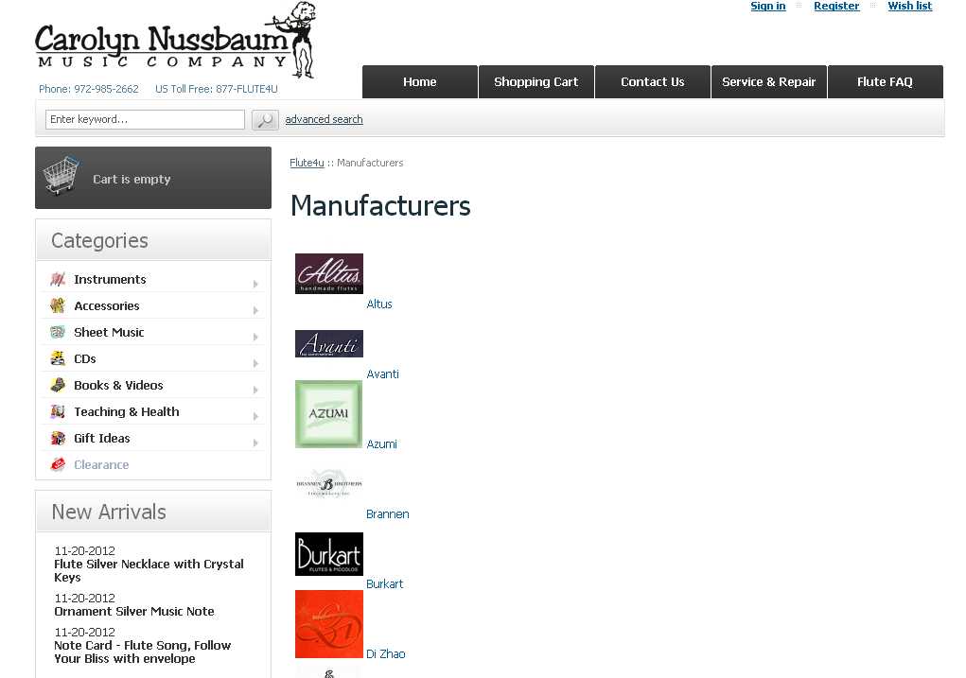The image size is (966, 678).
Task: Focus the keyword search field
Action: coord(145,119)
